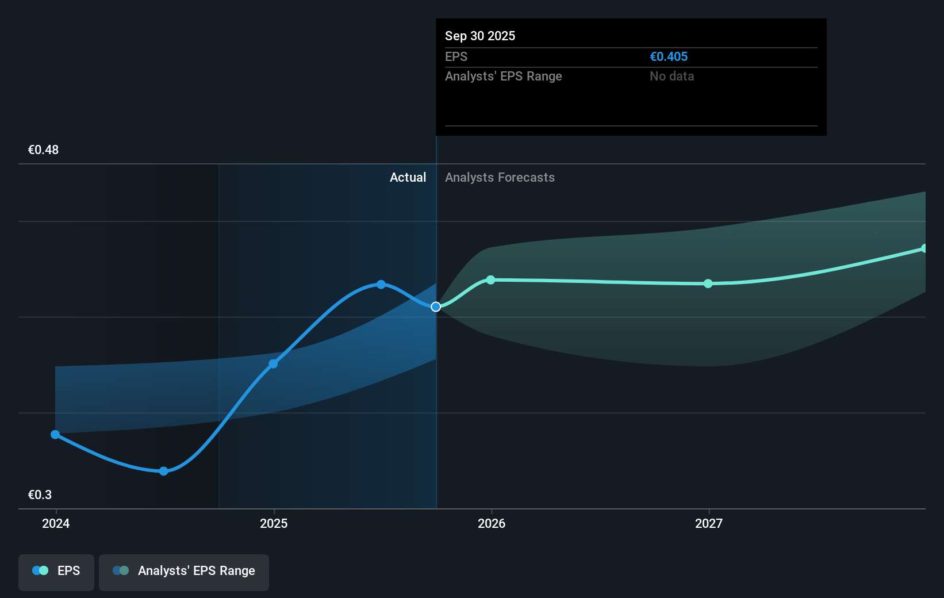Click the EPS row label in tooltip
The image size is (944, 598).
[456, 57]
